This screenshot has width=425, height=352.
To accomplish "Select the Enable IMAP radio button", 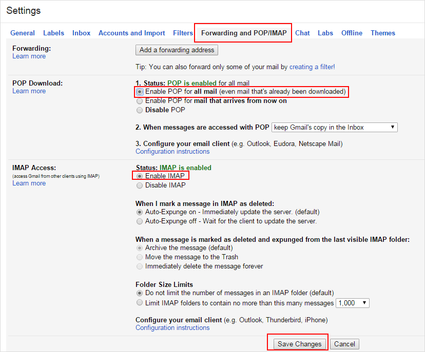I will 139,176.
